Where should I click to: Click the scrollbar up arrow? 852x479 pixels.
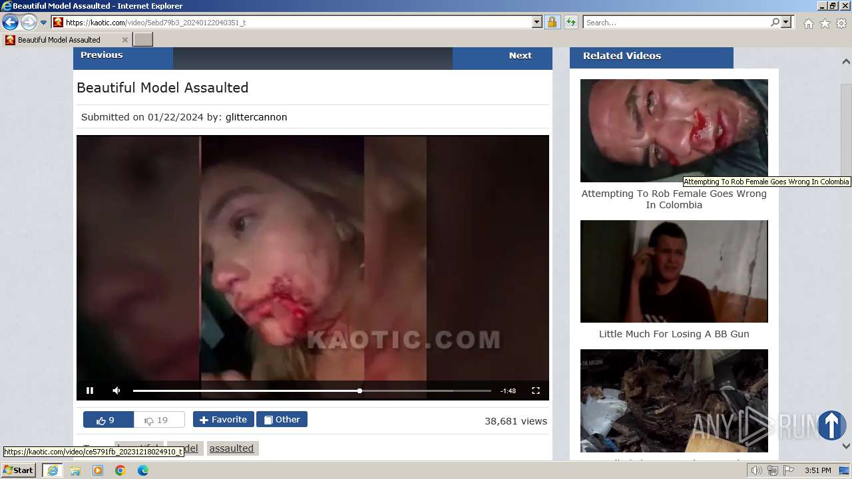point(846,62)
